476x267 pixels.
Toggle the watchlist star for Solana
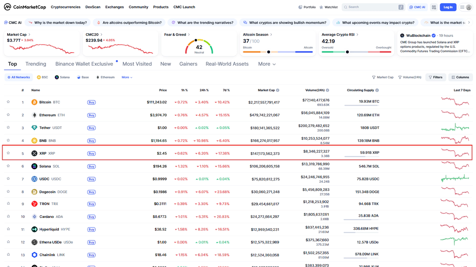[8, 166]
